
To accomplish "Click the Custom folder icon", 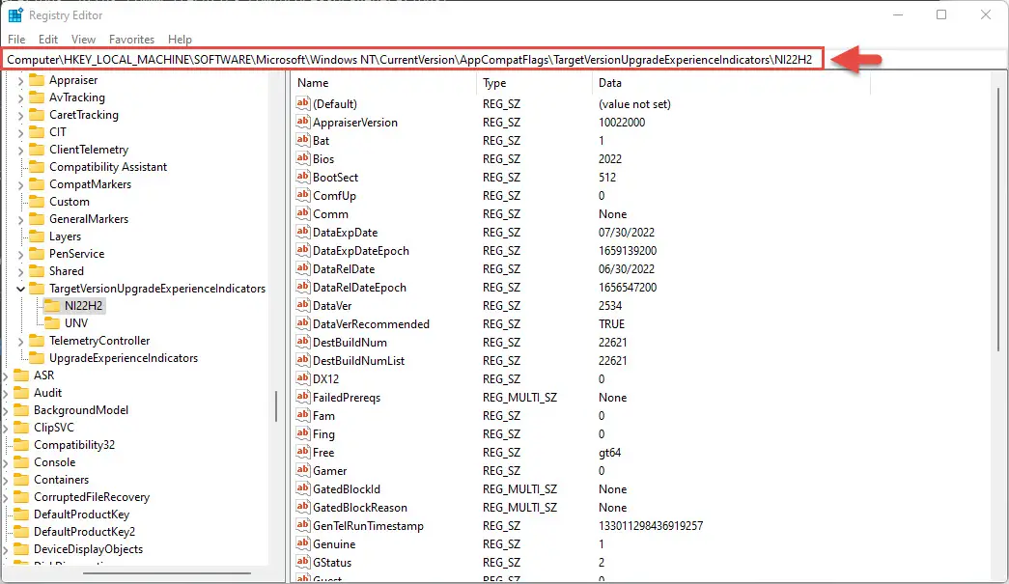I will (x=38, y=202).
